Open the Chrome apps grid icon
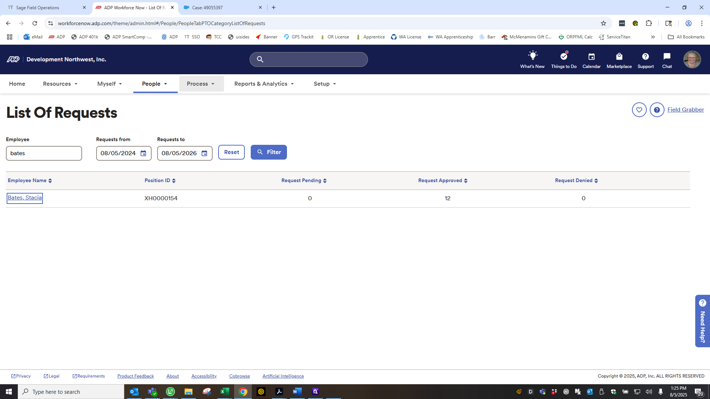Viewport: 710px width, 399px height. [10, 37]
